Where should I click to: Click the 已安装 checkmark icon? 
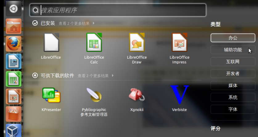click(35, 23)
